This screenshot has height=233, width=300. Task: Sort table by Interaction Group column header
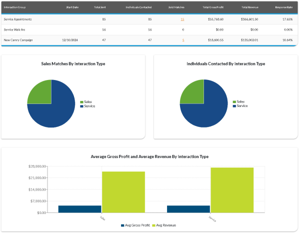coord(14,7)
